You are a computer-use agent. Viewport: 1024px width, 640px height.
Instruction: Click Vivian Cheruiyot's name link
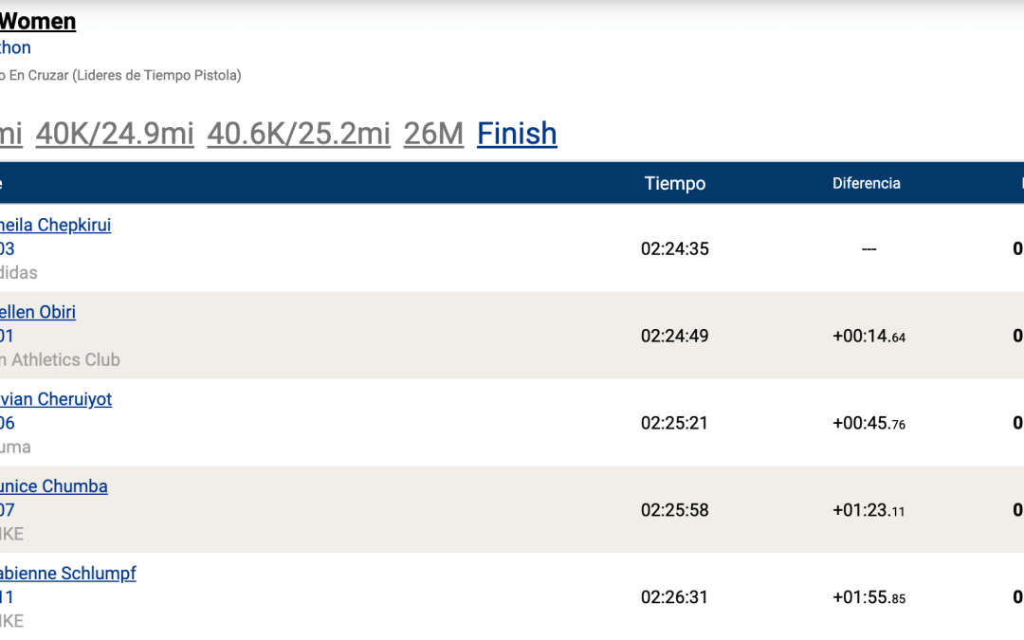[56, 399]
